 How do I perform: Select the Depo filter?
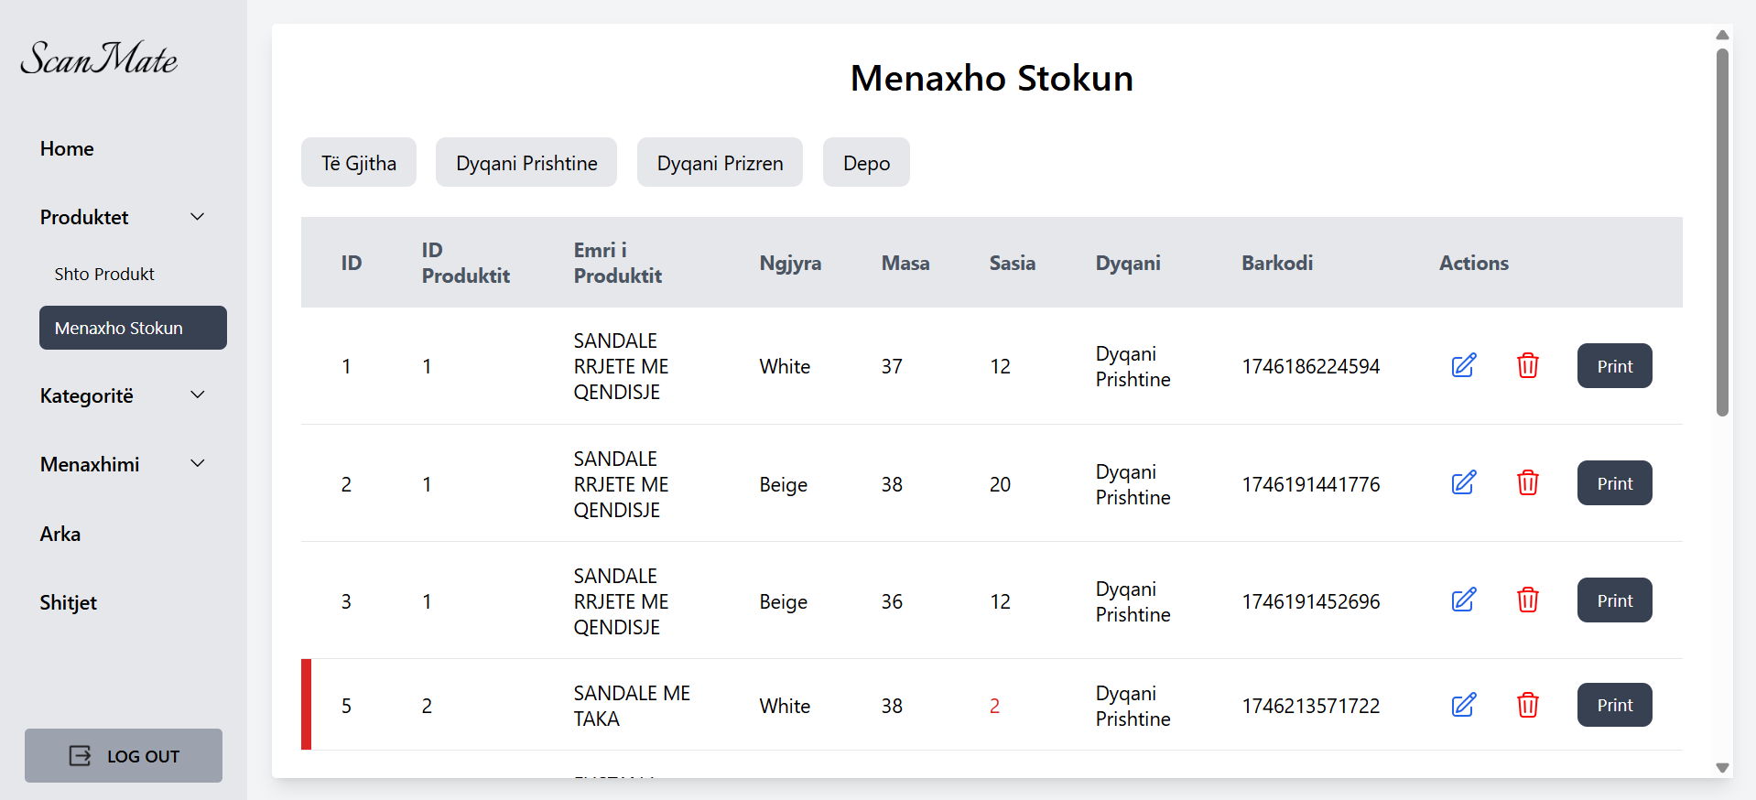pyautogui.click(x=865, y=163)
